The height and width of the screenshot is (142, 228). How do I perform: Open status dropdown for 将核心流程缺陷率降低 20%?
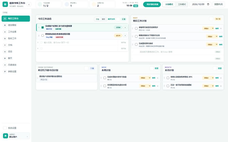point(208,78)
